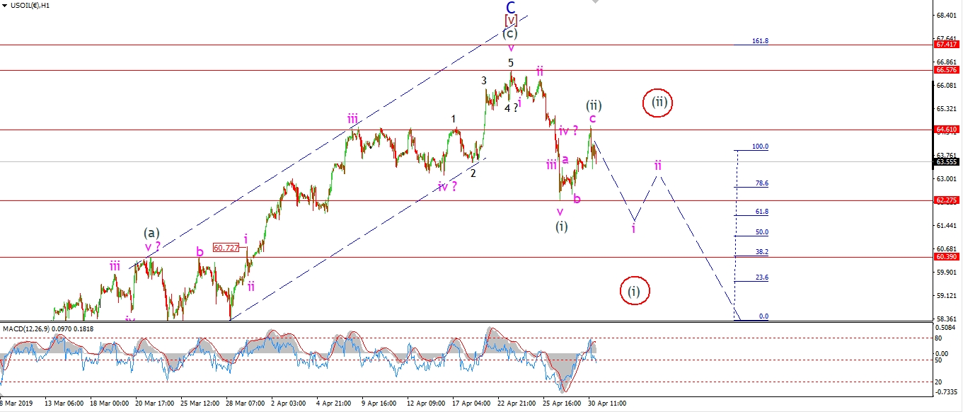Click the boxed 60.727 price label

click(x=226, y=248)
